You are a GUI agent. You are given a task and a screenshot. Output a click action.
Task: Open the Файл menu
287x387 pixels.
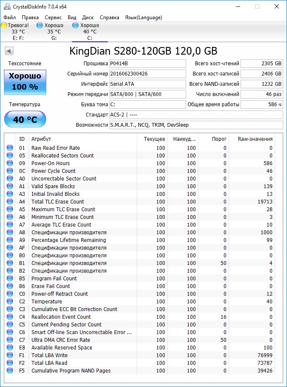tap(10, 17)
